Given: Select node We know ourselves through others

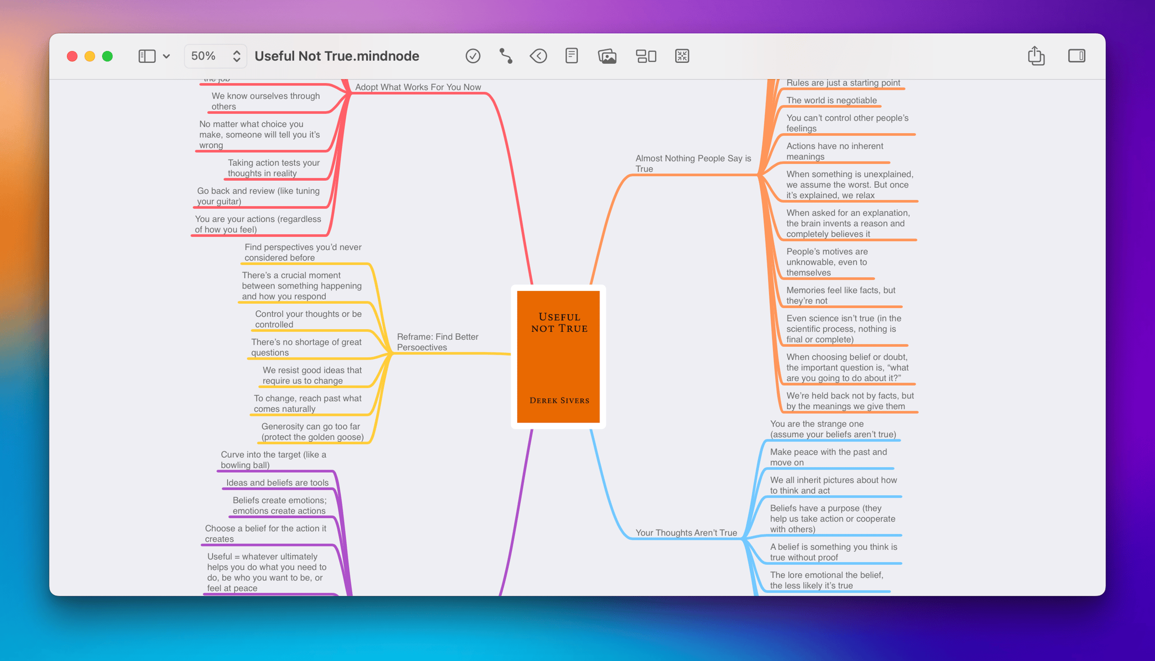Looking at the screenshot, I should pyautogui.click(x=266, y=101).
